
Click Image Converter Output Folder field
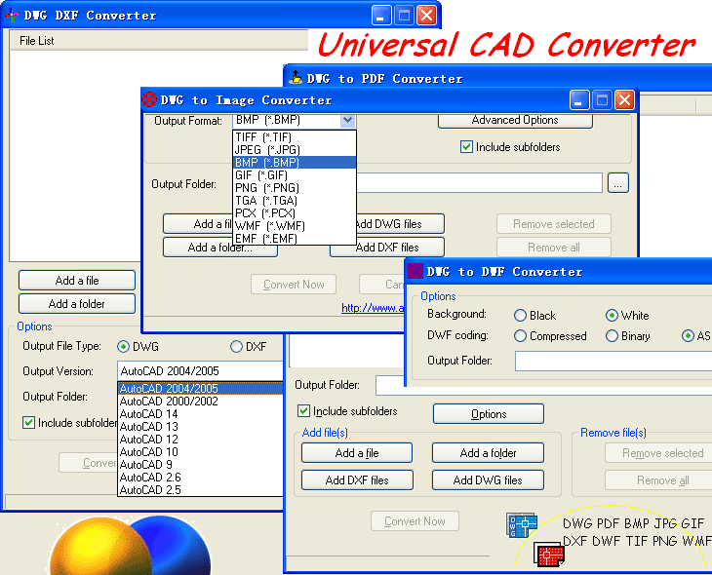(x=480, y=183)
